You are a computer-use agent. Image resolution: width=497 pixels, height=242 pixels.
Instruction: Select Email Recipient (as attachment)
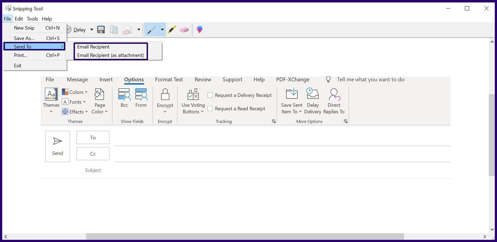click(x=111, y=55)
